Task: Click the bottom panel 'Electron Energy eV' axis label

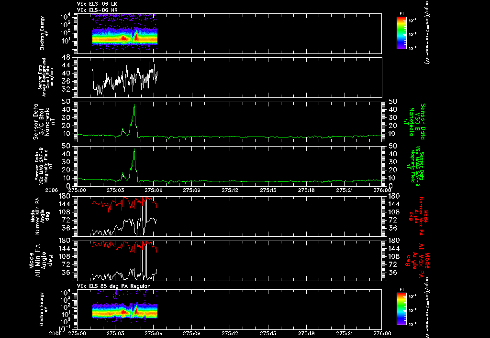Action: [44, 309]
